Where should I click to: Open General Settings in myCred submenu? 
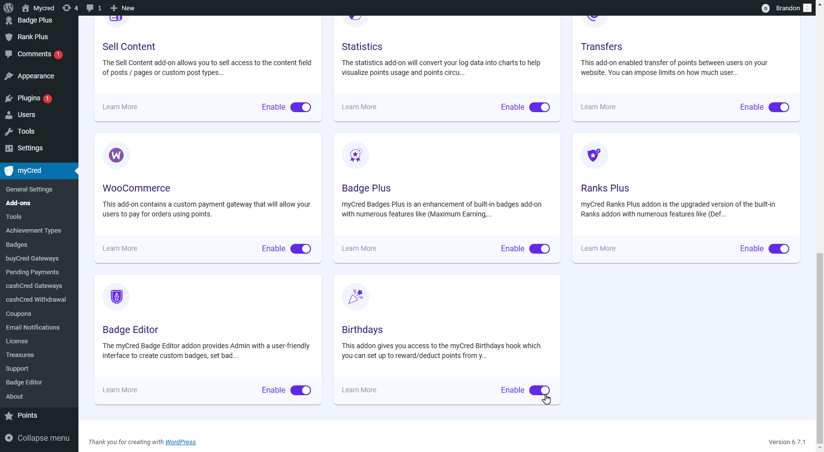click(x=29, y=189)
